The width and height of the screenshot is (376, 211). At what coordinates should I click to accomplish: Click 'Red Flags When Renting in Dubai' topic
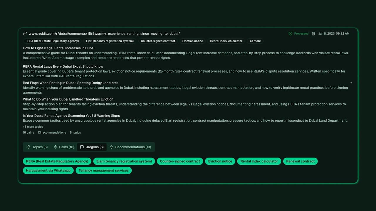71,83
